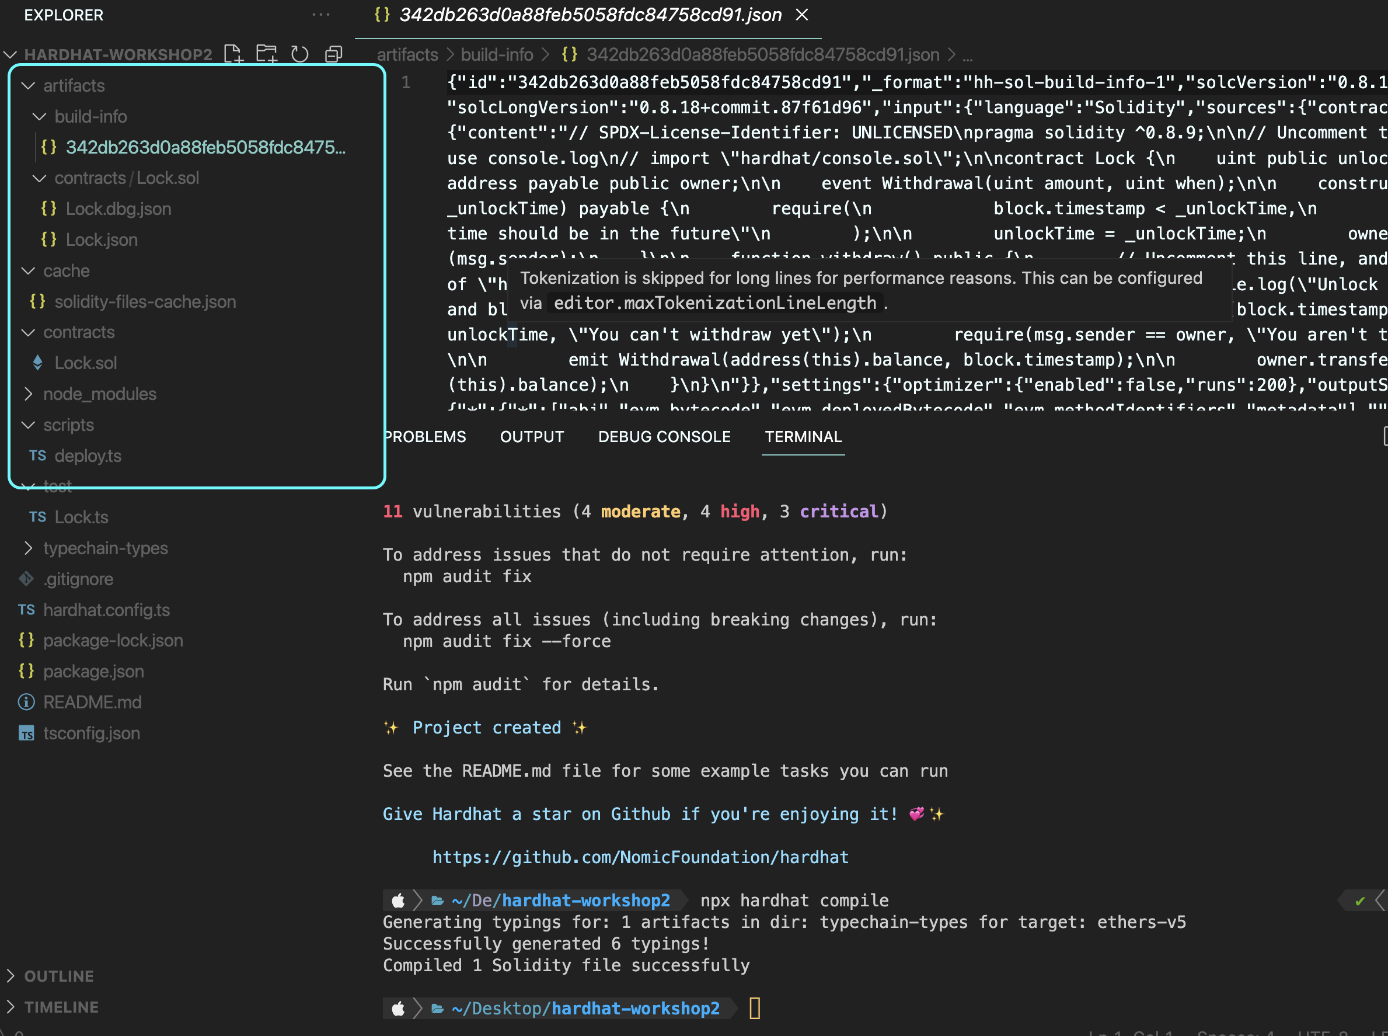Click the New Folder icon in Explorer header

[266, 54]
